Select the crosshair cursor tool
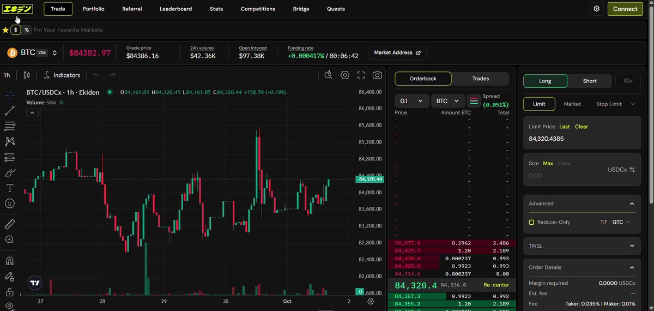 click(x=10, y=95)
